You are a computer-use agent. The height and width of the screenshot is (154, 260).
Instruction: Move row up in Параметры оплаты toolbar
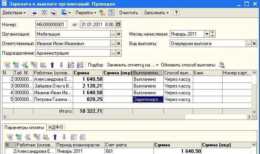coord(55,137)
